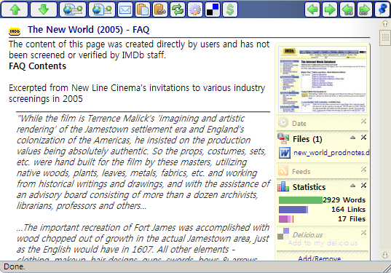Click the Word document file icon
Viewport: 391px width, 273px height.
[285, 153]
